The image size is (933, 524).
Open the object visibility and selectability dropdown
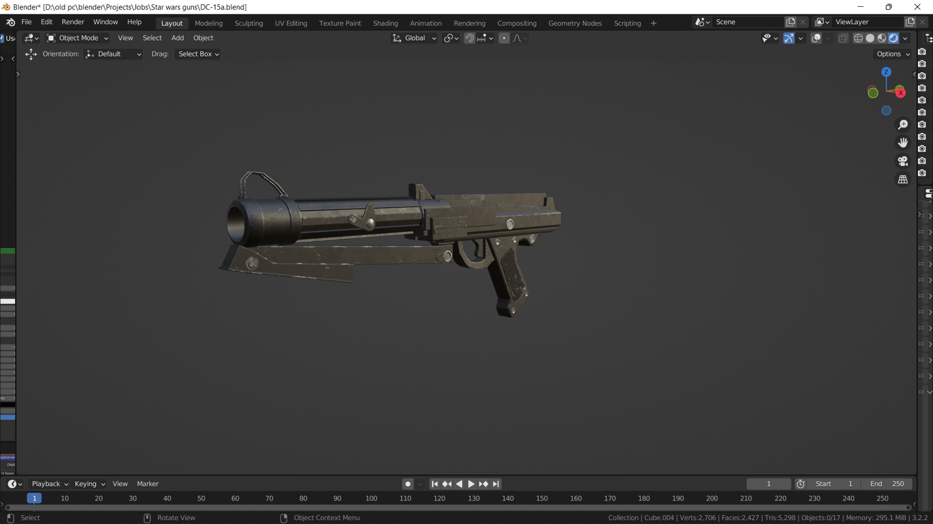tap(770, 38)
